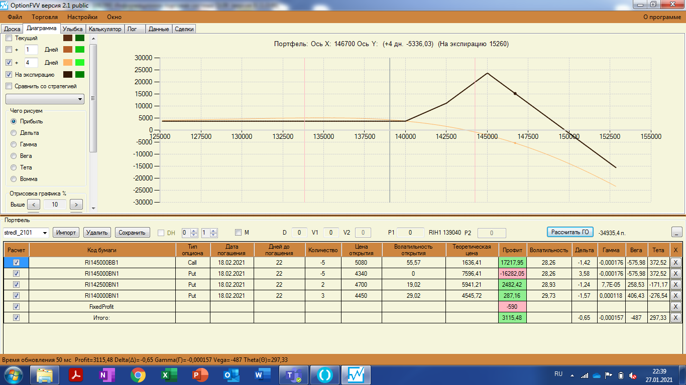This screenshot has height=385, width=686.
Task: Switch to the Улыбка tab
Action: pyautogui.click(x=73, y=29)
